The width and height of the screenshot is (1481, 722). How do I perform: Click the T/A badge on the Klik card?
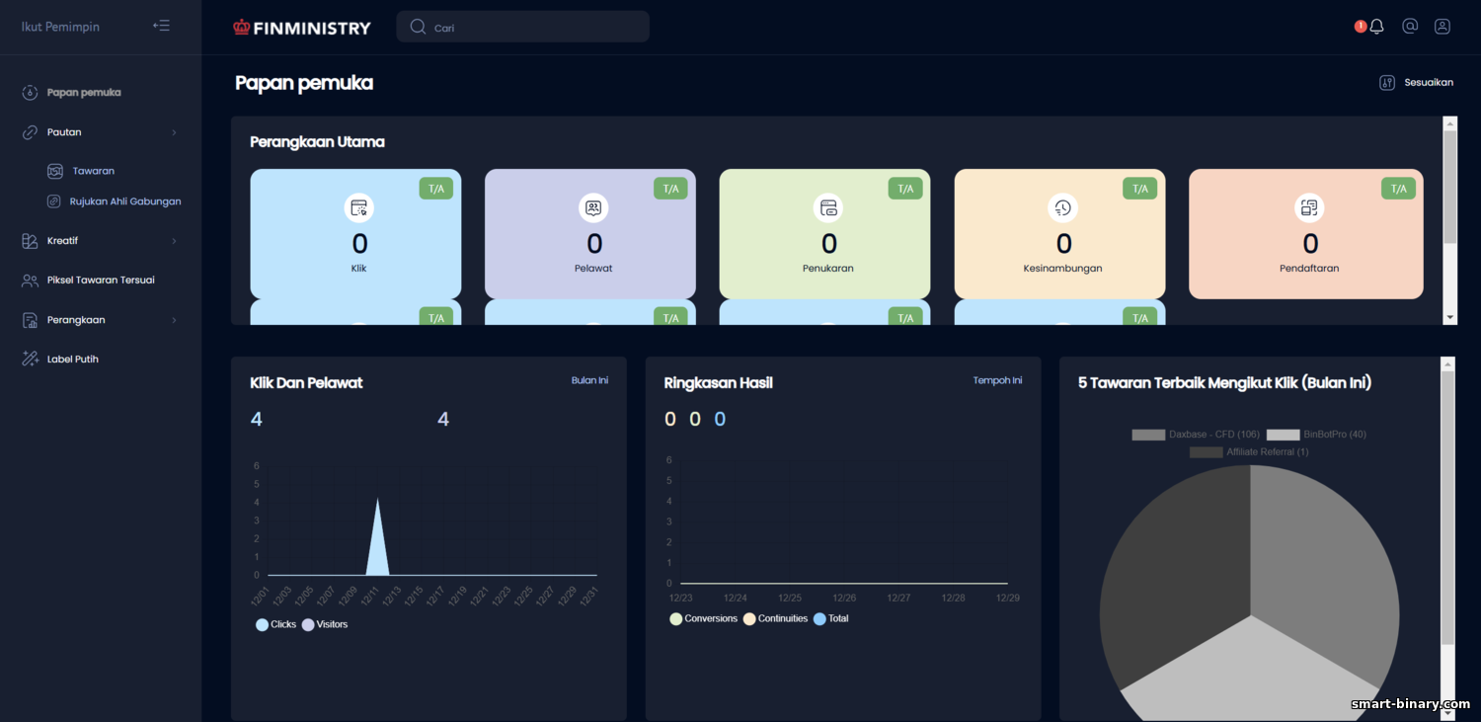pyautogui.click(x=436, y=189)
